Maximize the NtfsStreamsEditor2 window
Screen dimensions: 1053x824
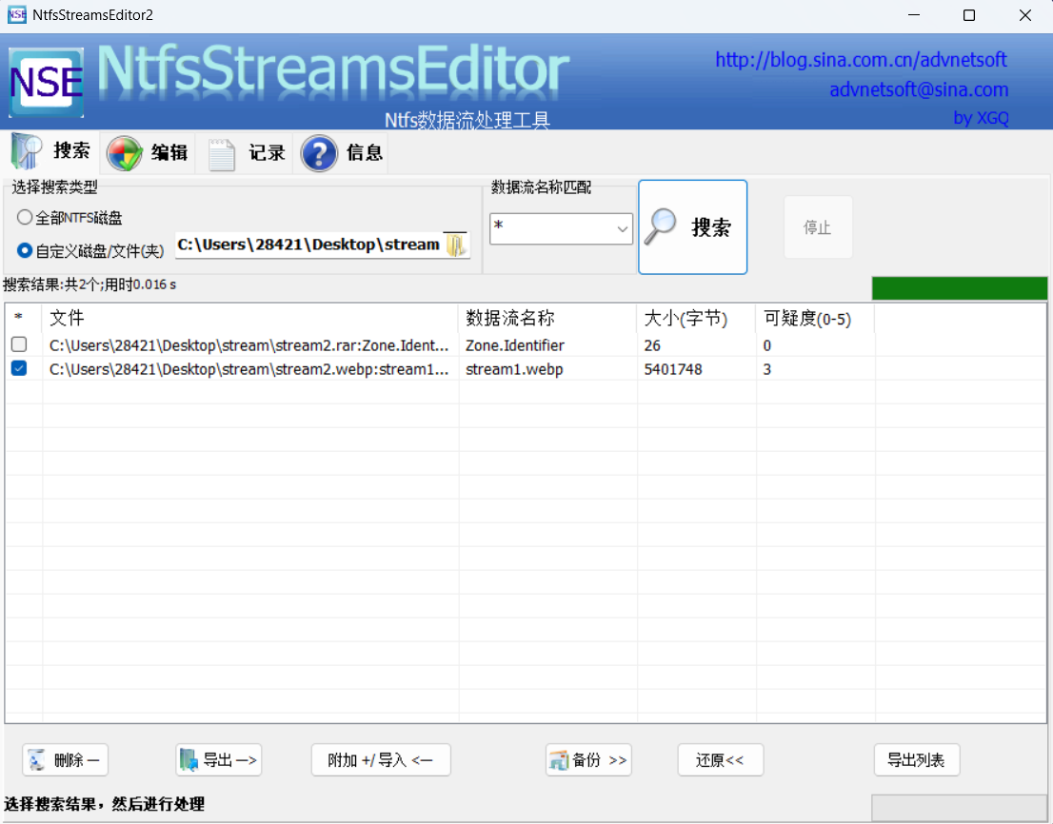(969, 15)
